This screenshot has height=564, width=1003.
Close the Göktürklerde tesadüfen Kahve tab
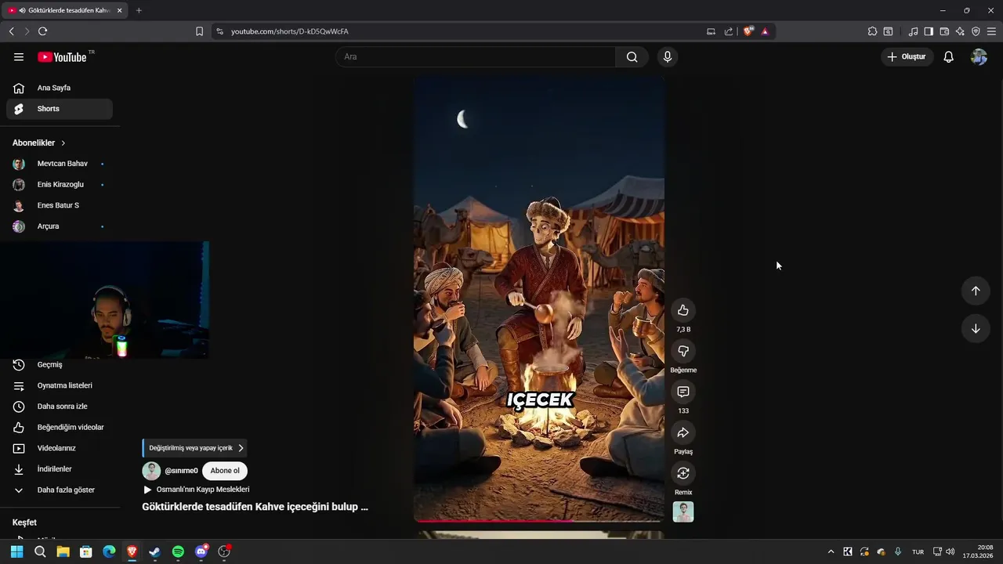[x=119, y=10]
